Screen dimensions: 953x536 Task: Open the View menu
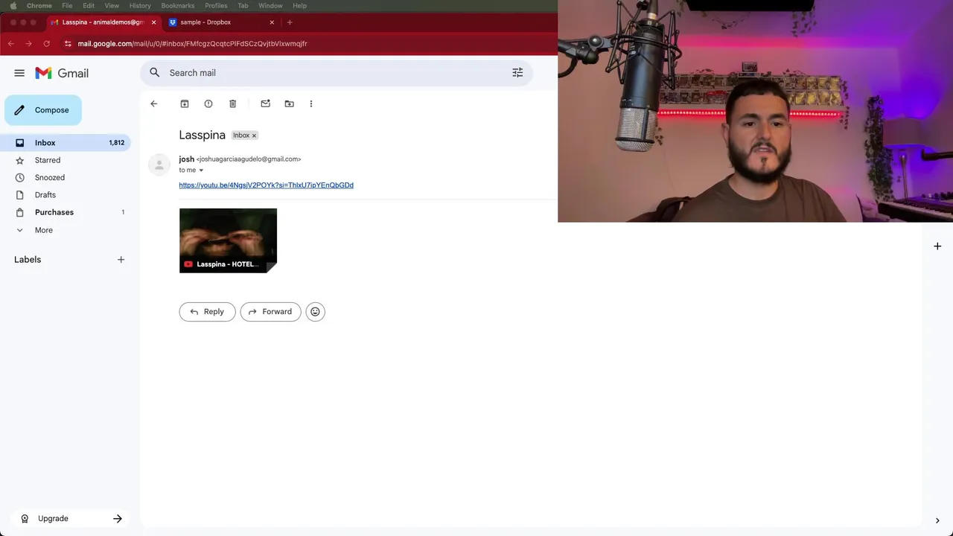(x=112, y=5)
